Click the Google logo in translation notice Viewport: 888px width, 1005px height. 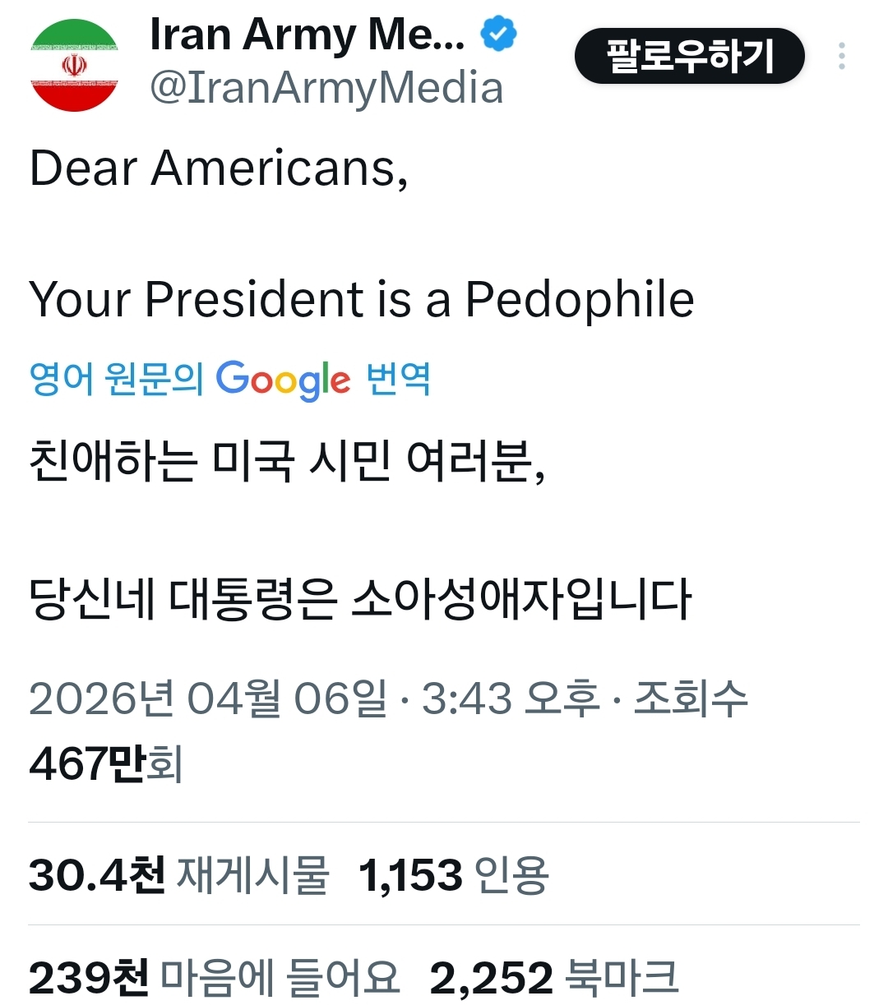[x=283, y=380]
